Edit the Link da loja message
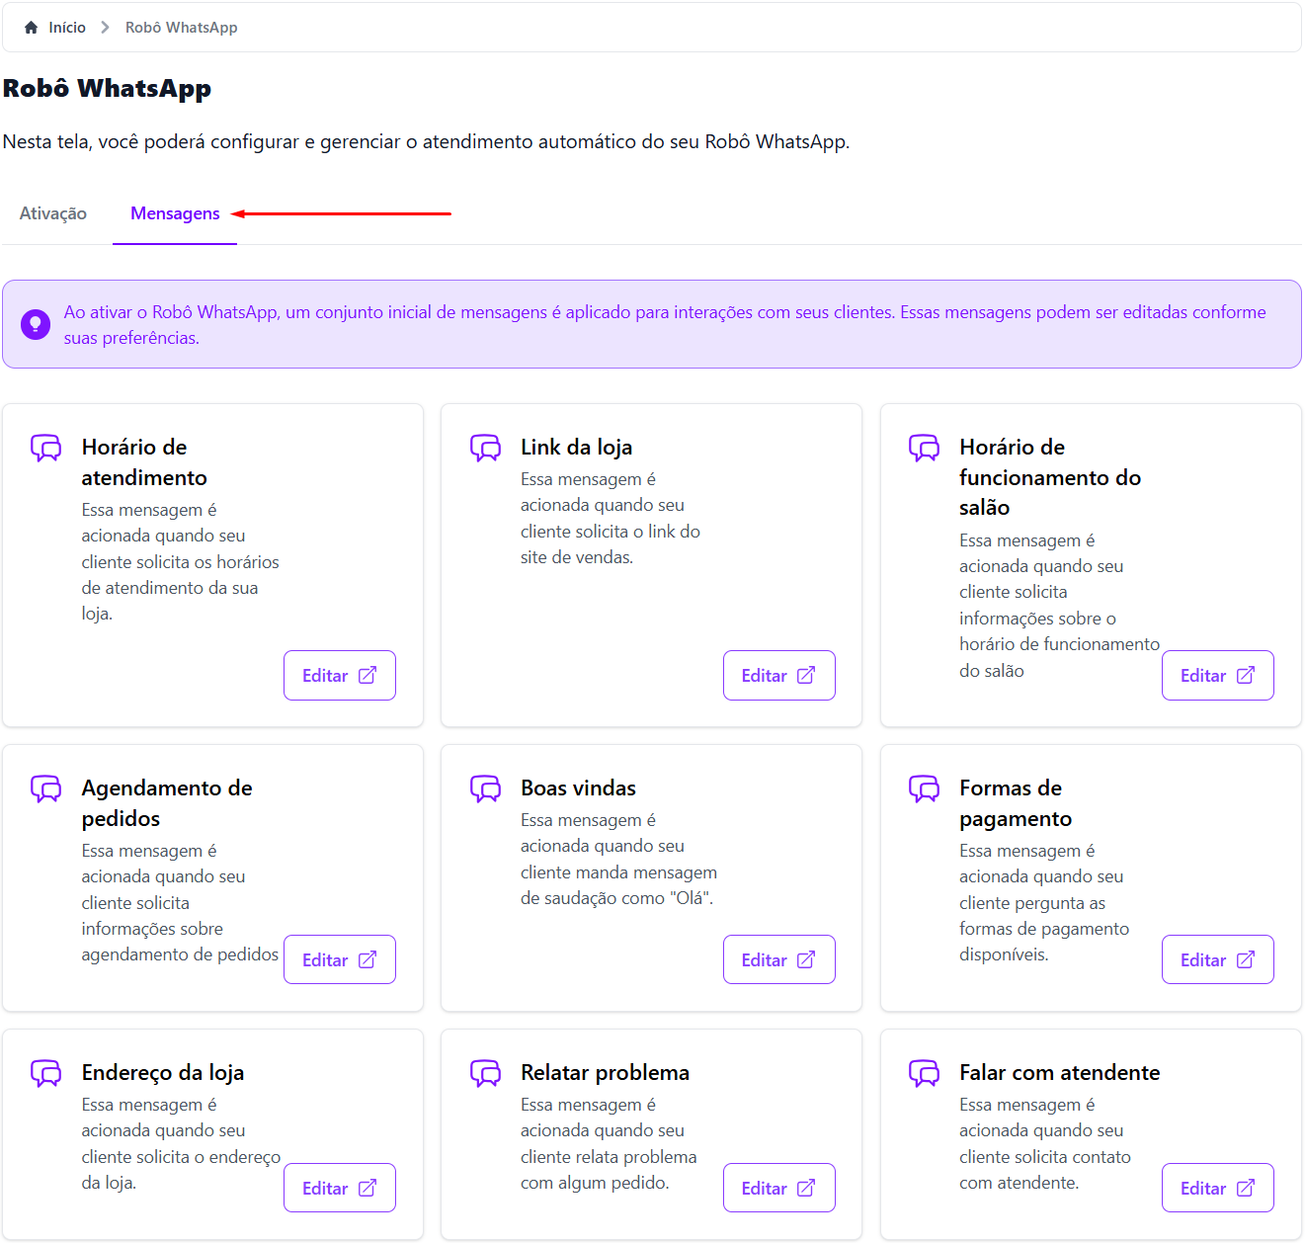 tap(778, 676)
